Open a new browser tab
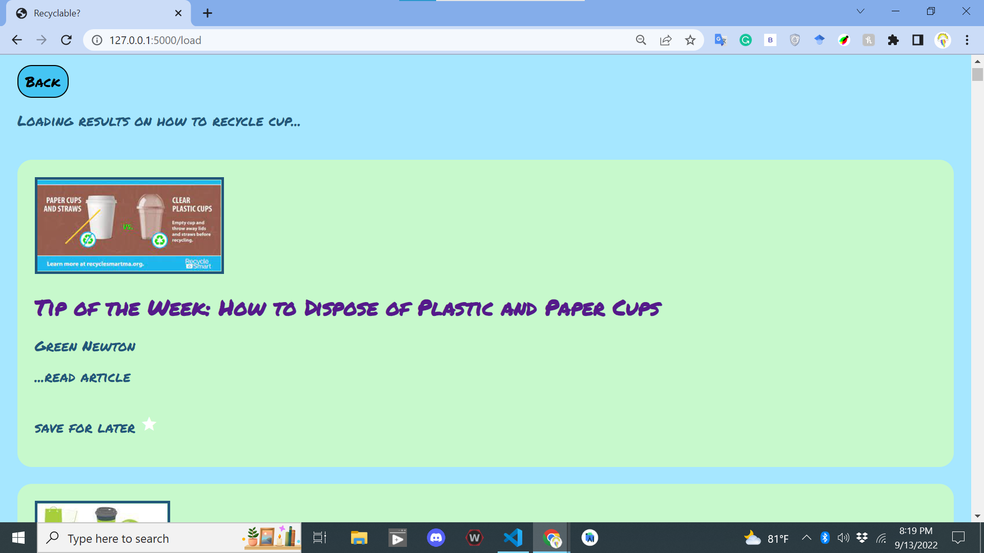Image resolution: width=984 pixels, height=553 pixels. [x=208, y=13]
